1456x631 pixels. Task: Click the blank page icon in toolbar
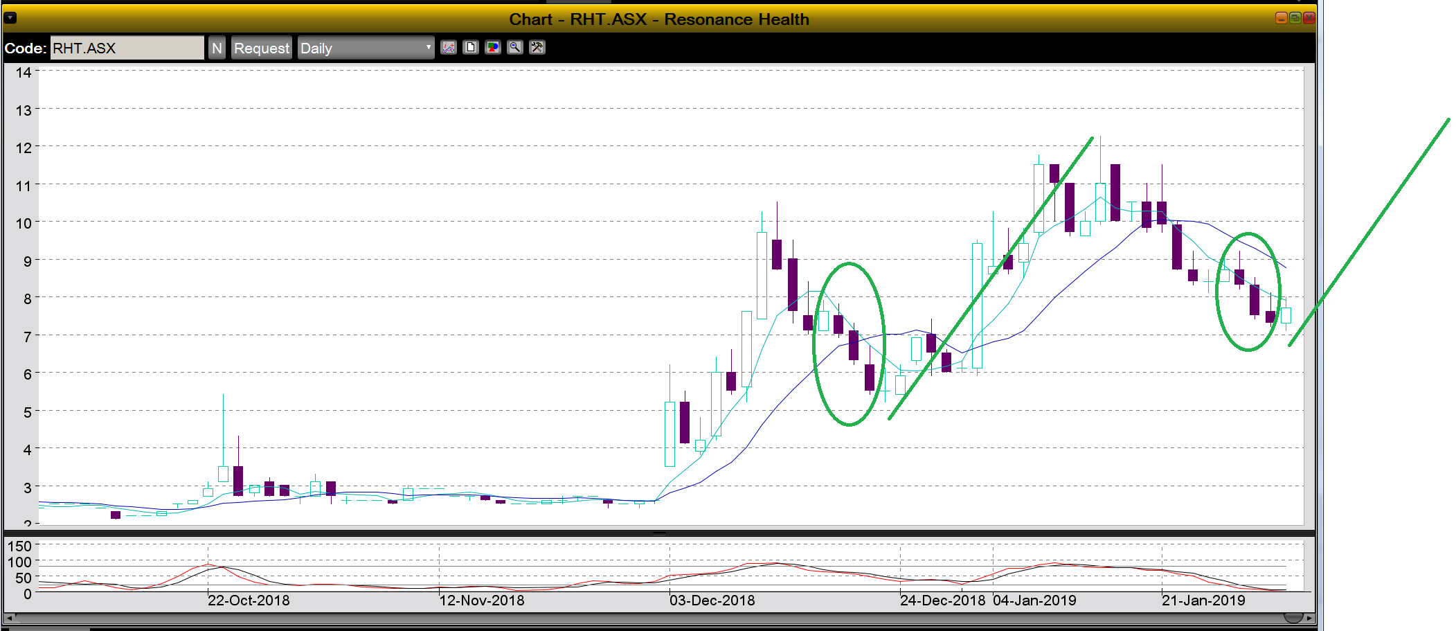click(x=471, y=48)
